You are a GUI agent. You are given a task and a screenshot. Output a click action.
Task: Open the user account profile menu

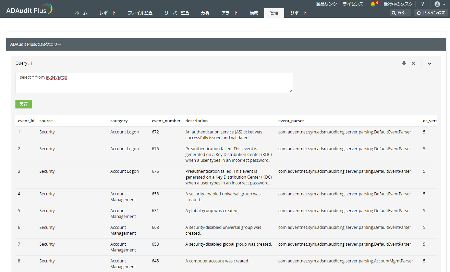coord(439,4)
